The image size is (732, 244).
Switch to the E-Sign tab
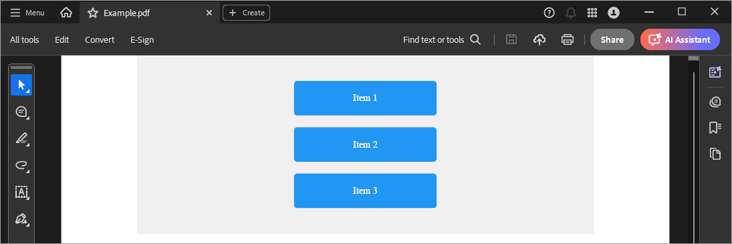pos(142,39)
